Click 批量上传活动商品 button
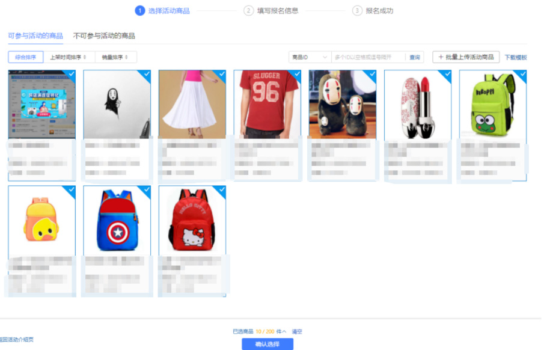Viewport: 544px width, 350px height. (x=466, y=57)
